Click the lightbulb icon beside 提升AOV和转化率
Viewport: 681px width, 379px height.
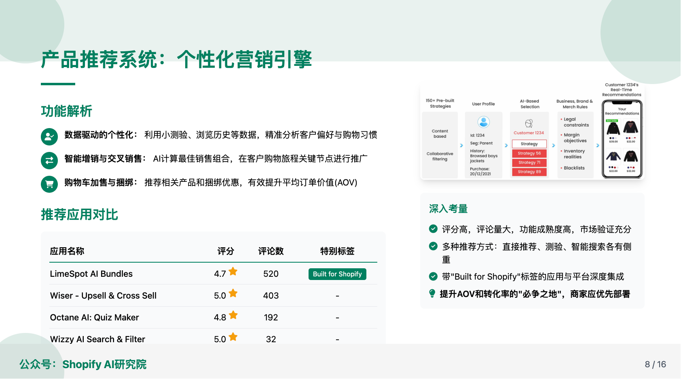pos(432,293)
